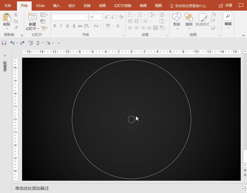Image resolution: width=247 pixels, height=193 pixels.
Task: Open the 编辑 find and edit tools
Action: tap(228, 20)
